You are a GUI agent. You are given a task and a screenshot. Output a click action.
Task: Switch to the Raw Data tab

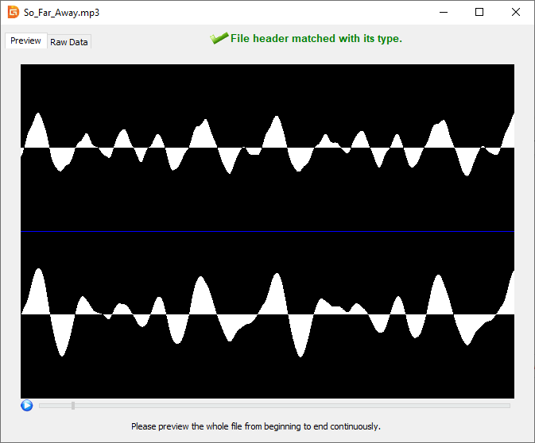click(69, 42)
